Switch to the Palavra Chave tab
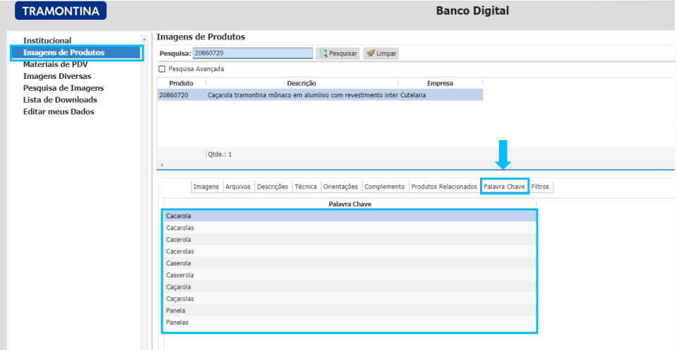 pyautogui.click(x=505, y=187)
